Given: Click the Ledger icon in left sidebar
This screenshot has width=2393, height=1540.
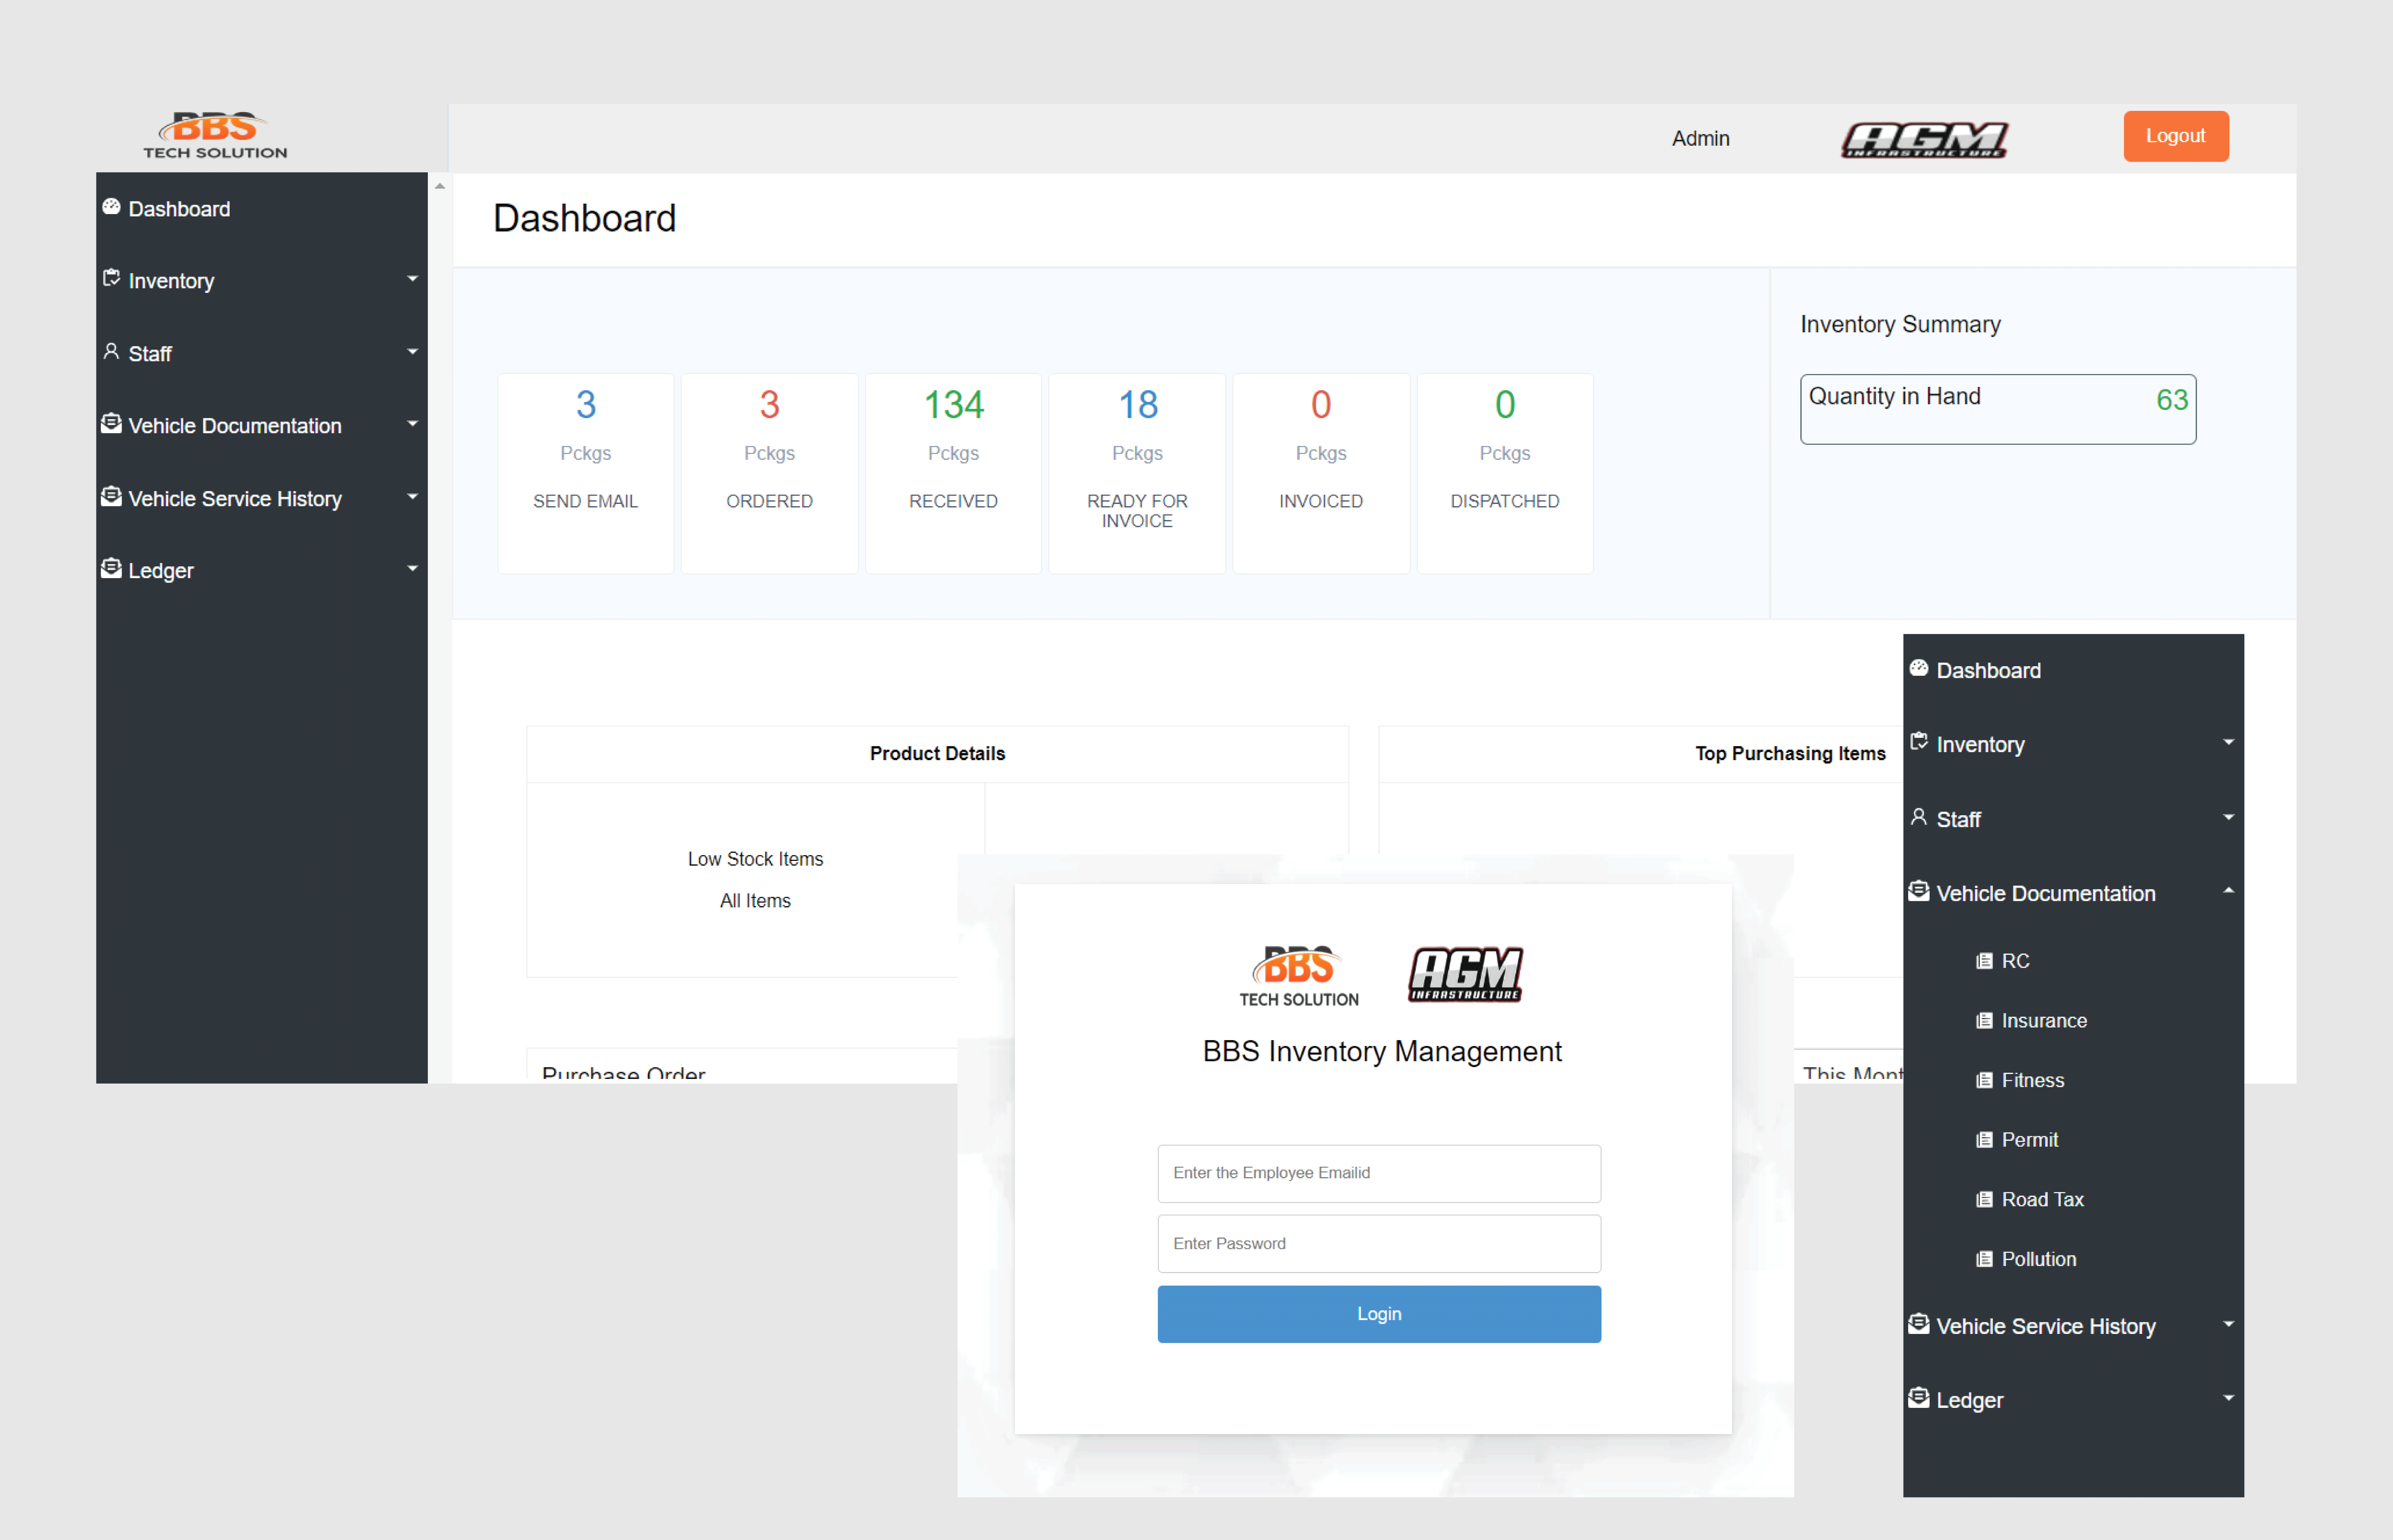Looking at the screenshot, I should coord(111,568).
